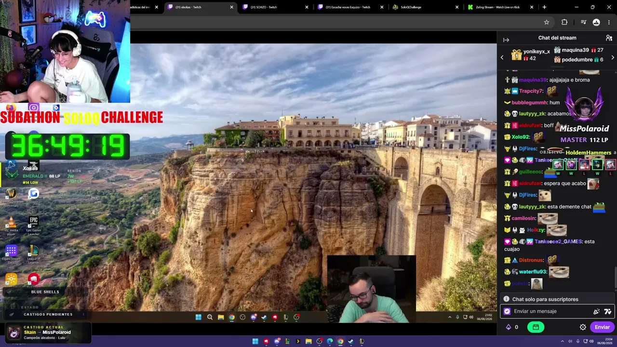Image resolution: width=617 pixels, height=347 pixels.
Task: Open Steam from the bottom taskbar
Action: click(x=351, y=342)
